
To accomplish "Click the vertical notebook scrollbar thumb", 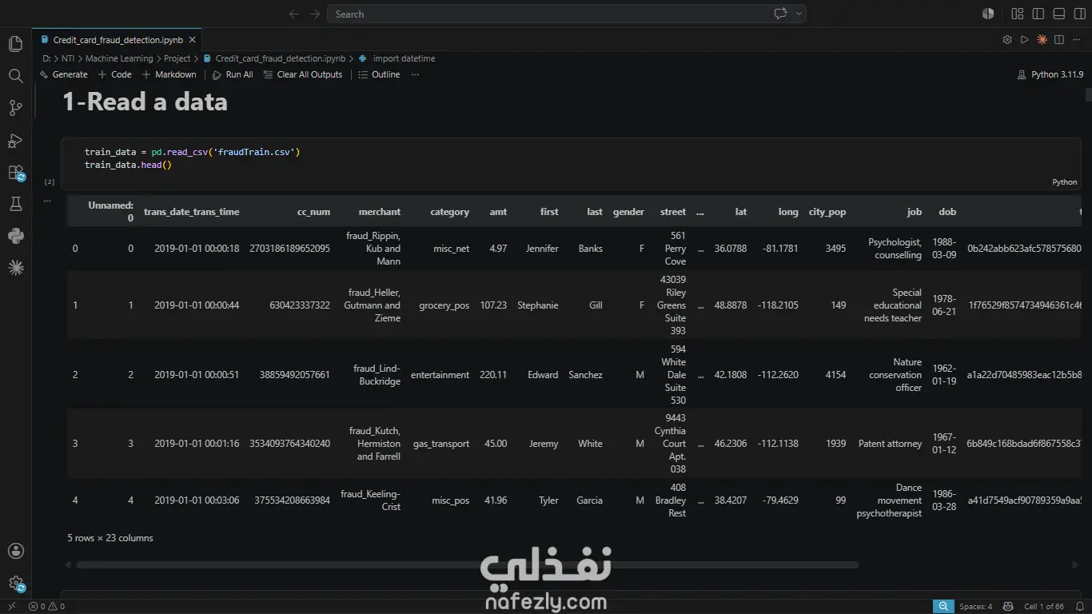I will [1088, 94].
